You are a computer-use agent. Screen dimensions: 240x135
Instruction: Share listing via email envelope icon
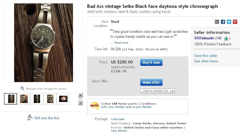coord(217,22)
